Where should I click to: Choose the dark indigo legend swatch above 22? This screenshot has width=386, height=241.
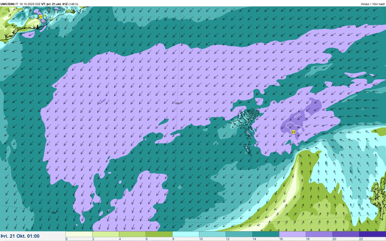372,234
